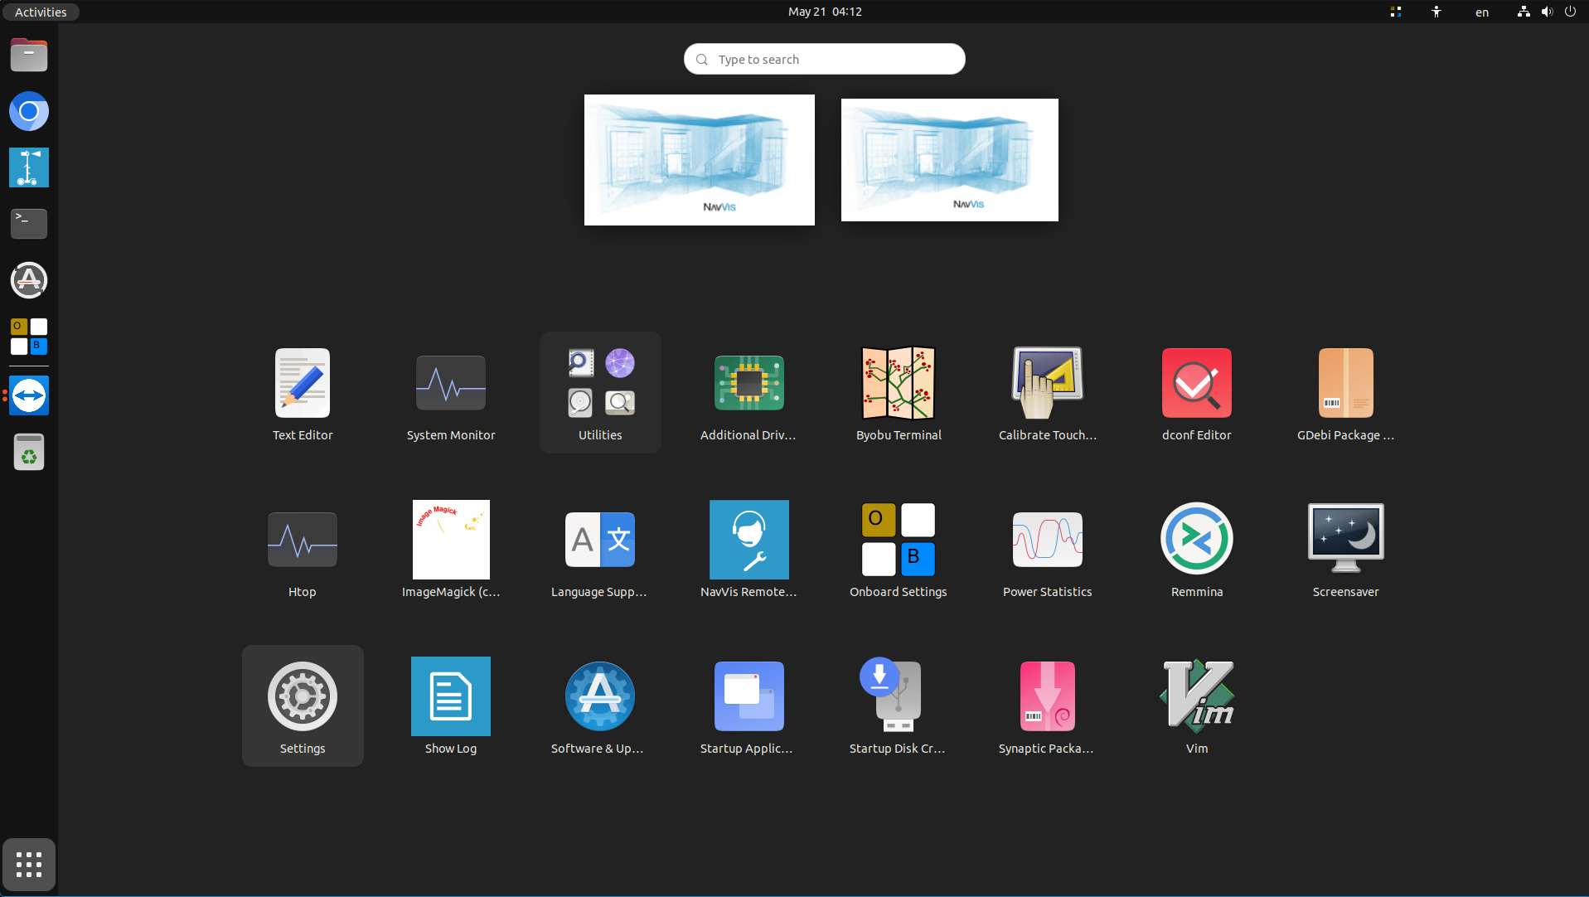The height and width of the screenshot is (897, 1589).
Task: Select the second workspace thumbnail
Action: (x=950, y=160)
